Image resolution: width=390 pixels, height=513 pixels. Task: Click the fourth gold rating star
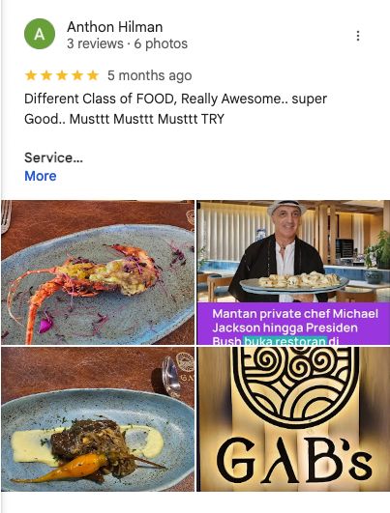77,75
